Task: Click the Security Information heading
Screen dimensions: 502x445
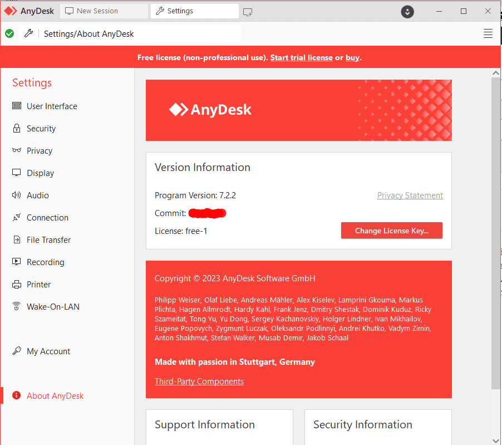Action: click(x=362, y=424)
